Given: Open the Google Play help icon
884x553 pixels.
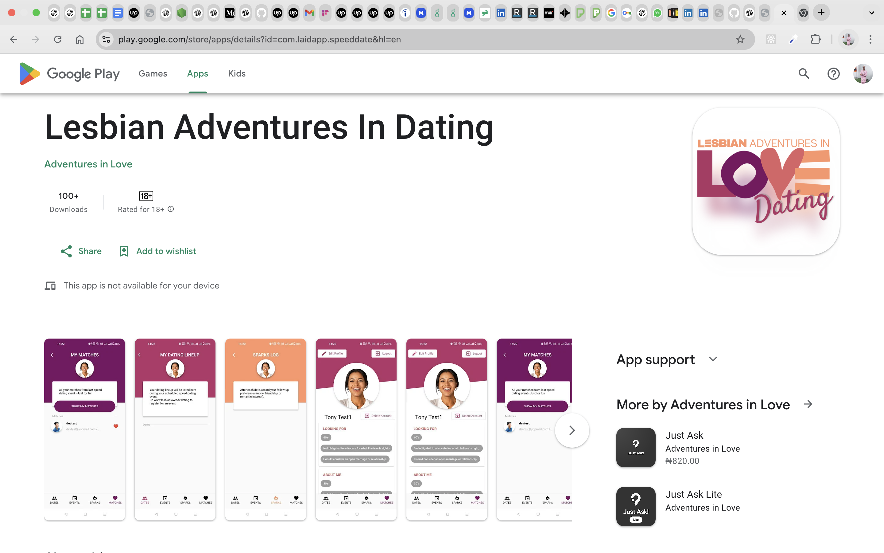Looking at the screenshot, I should coord(833,73).
